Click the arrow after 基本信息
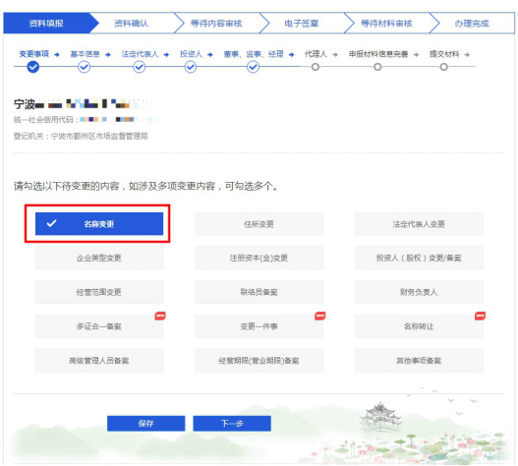The image size is (518, 466). coord(108,54)
